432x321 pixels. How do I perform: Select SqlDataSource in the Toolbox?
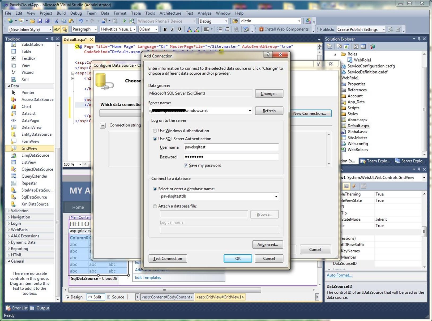point(34,197)
